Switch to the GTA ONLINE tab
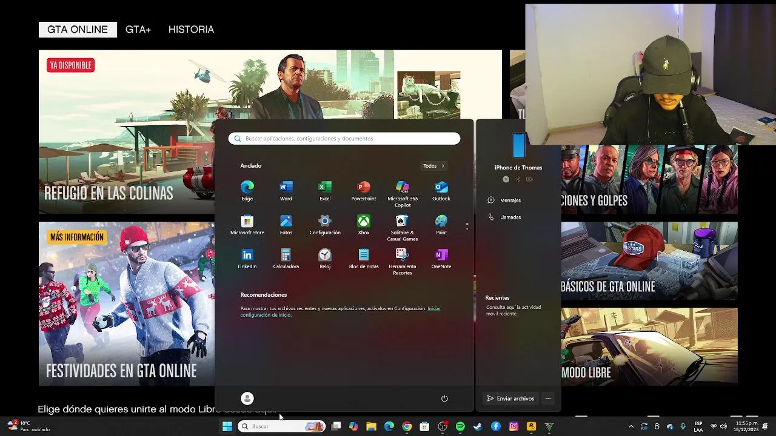This screenshot has height=436, width=776. pyautogui.click(x=78, y=29)
